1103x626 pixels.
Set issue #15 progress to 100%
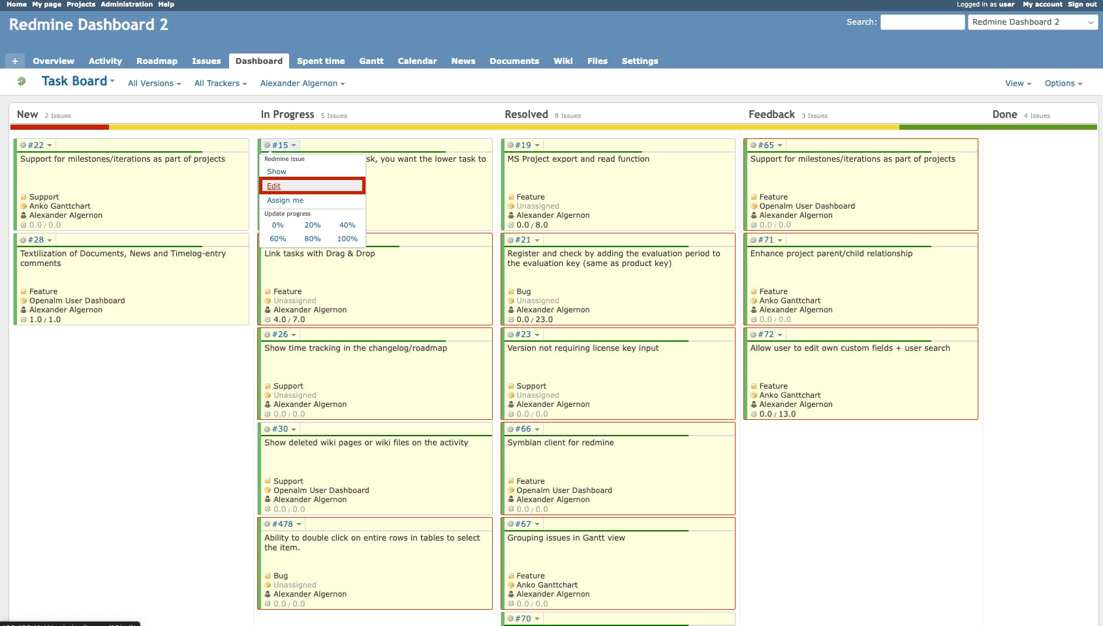pos(347,239)
